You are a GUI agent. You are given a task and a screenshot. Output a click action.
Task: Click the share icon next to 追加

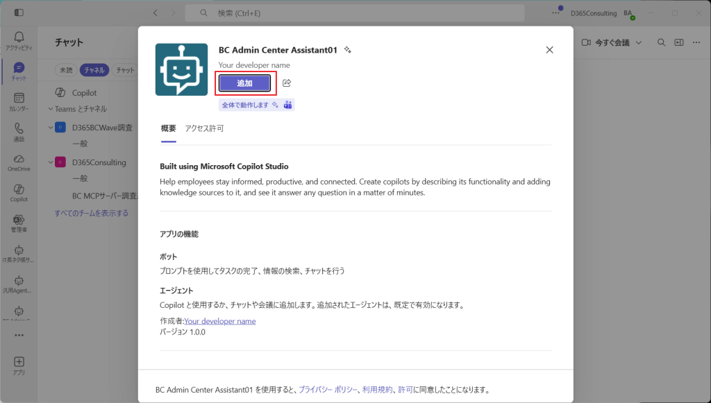pyautogui.click(x=287, y=83)
